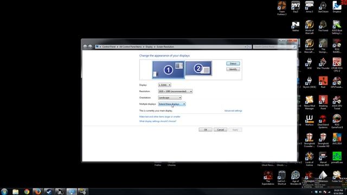Open The Expendabros desktop shortcut
The image size is (347, 195).
tap(268, 178)
